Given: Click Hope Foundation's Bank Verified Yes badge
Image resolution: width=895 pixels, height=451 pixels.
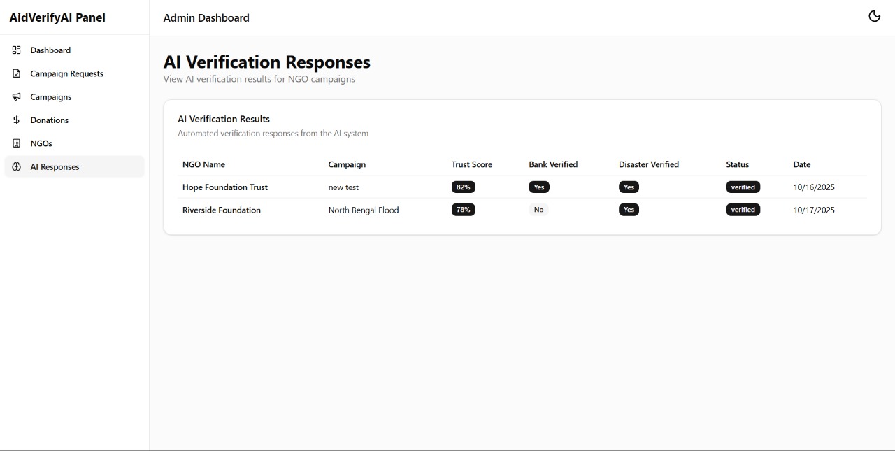Looking at the screenshot, I should click(539, 187).
